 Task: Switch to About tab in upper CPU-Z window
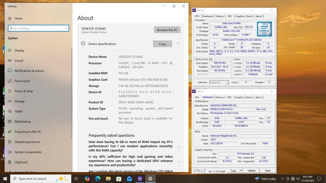[259, 16]
